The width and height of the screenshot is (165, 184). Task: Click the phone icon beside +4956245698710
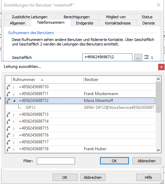9,87
